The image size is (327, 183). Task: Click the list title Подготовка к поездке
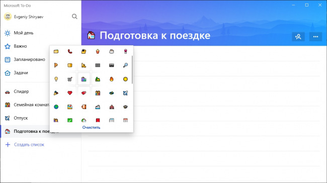pyautogui.click(x=155, y=35)
